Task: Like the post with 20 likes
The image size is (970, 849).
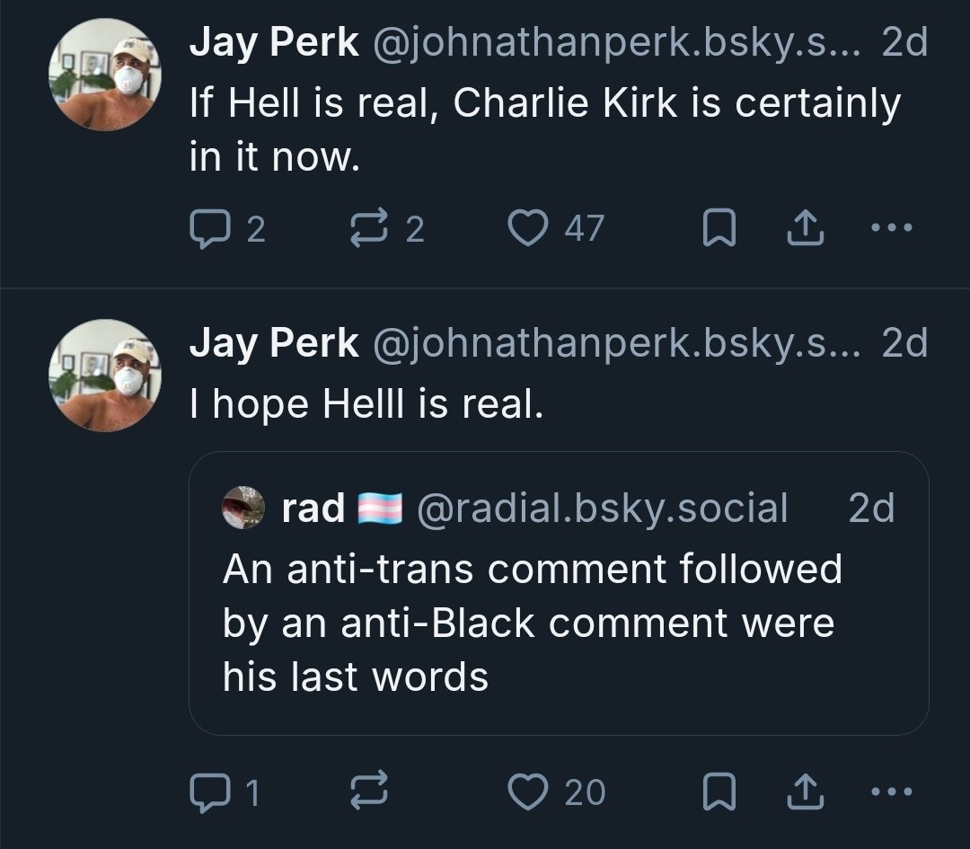Action: (528, 792)
